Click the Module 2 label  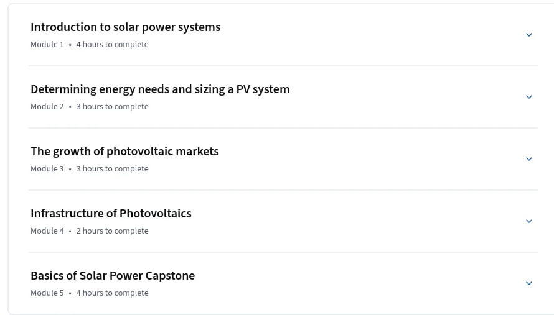point(47,106)
